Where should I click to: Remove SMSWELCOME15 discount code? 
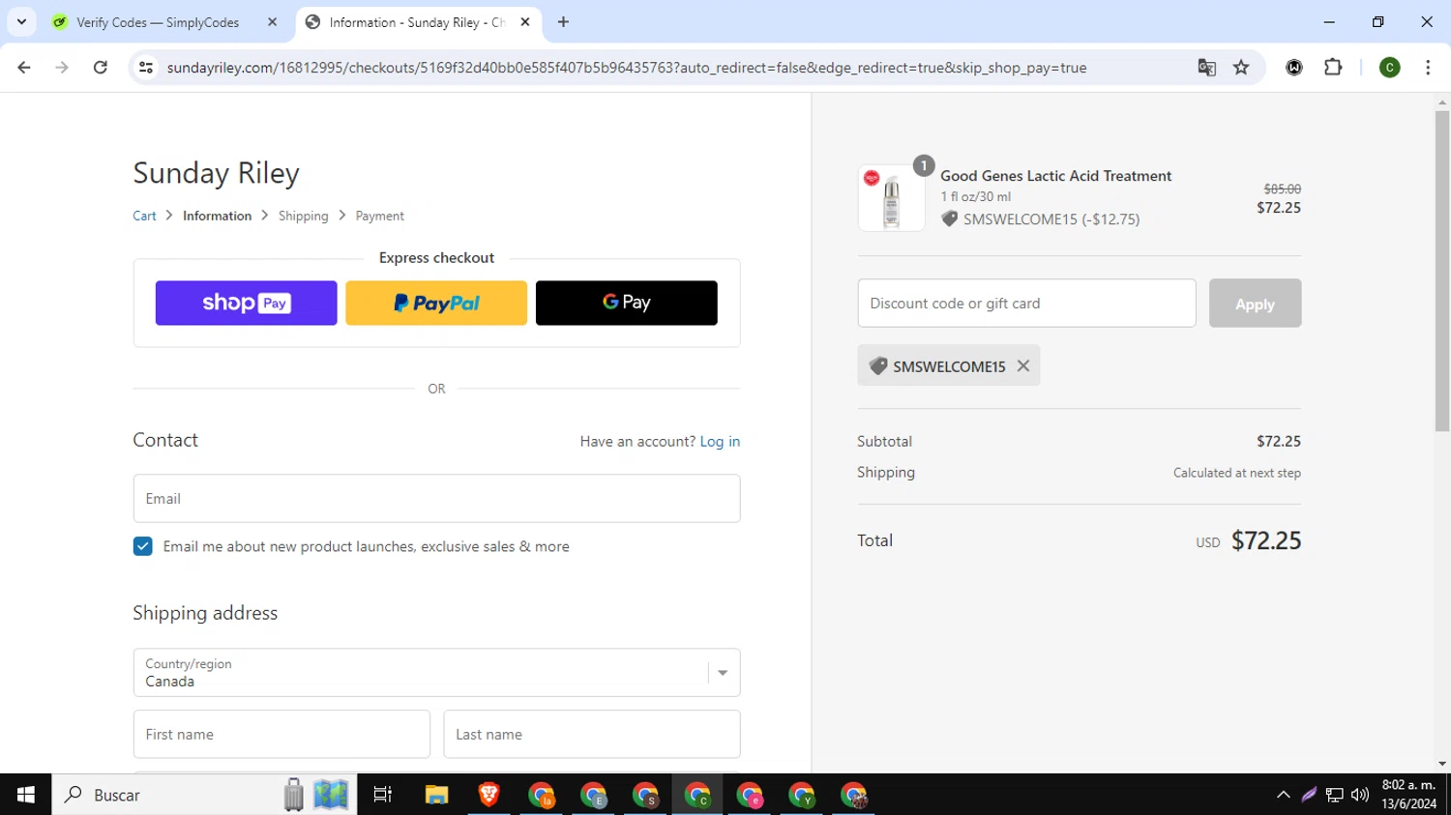pos(1023,365)
